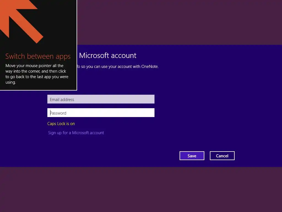This screenshot has width=282, height=212.
Task: Click the Save button
Action: click(x=192, y=156)
